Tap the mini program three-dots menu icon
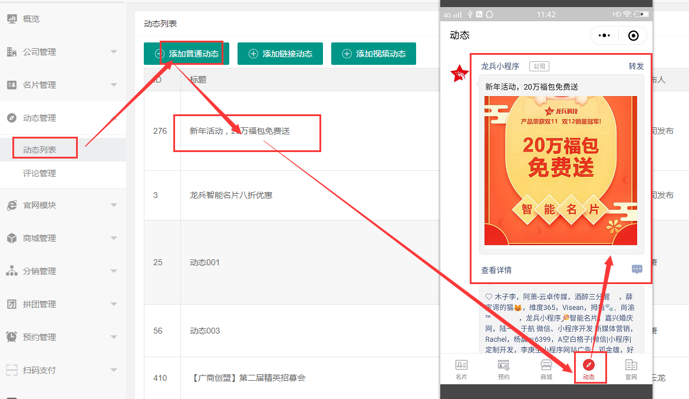The height and width of the screenshot is (399, 689). pos(604,35)
